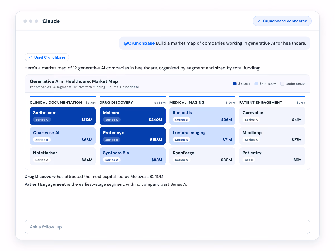Click the $112M funding value
Screen dimensions: 335x251
(87, 120)
